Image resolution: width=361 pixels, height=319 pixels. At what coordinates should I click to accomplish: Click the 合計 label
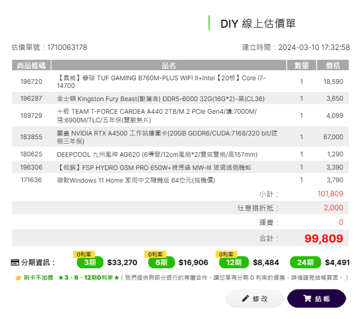[x=269, y=239]
